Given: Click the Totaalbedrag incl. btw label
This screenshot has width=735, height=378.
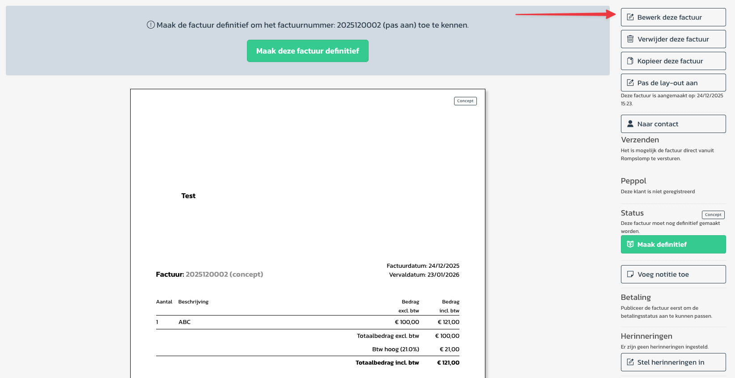Looking at the screenshot, I should 387,363.
